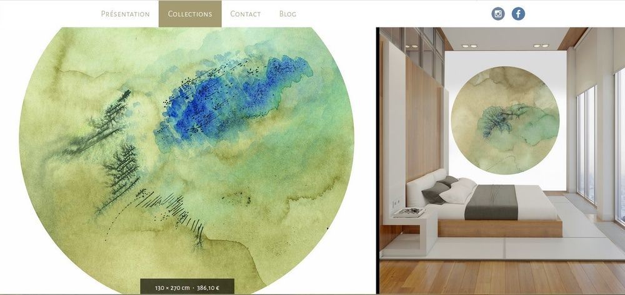Screen dimensions: 625x295
Task: Click the wooden wall panel beside the bed
Action: 422,119
